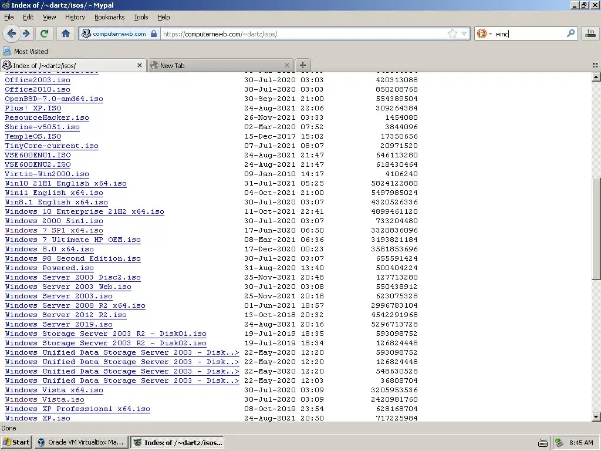The height and width of the screenshot is (451, 601).
Task: Open the Home page icon
Action: tap(66, 33)
